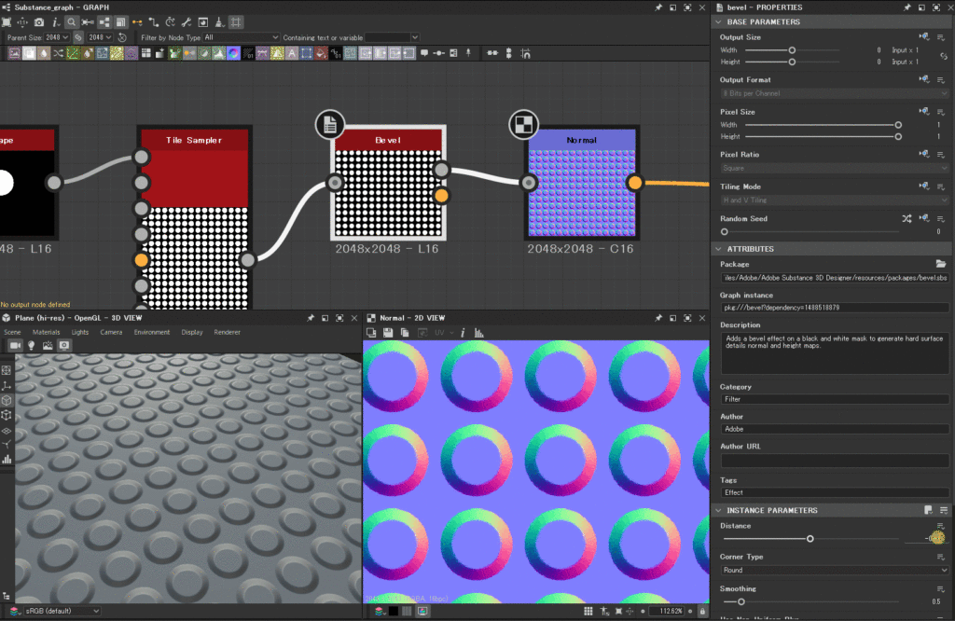The width and height of the screenshot is (955, 621).
Task: Add a Text node (letter A icon)
Action: coord(292,53)
